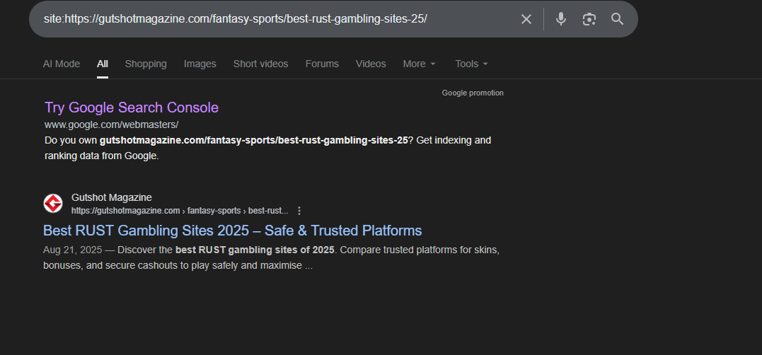Open Best RUST Gambling Sites 2025 result

(x=232, y=231)
